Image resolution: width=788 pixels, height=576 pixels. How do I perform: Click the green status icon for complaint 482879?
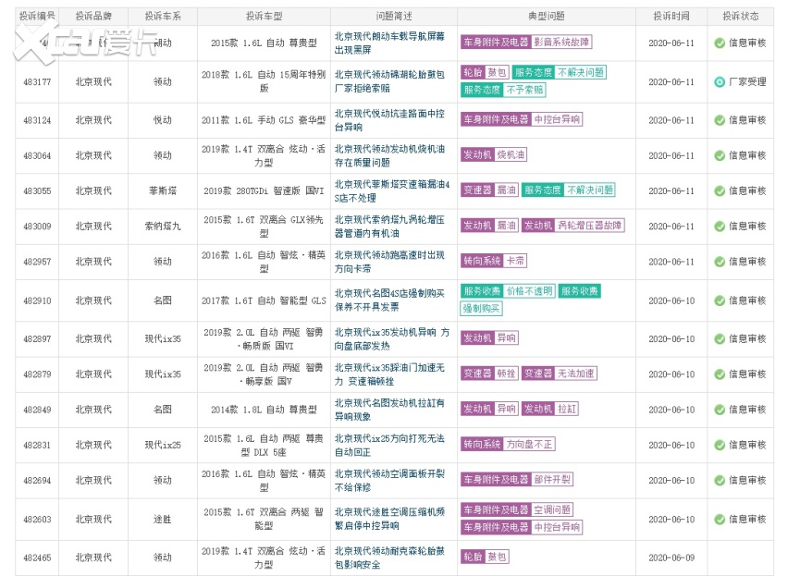click(x=720, y=374)
